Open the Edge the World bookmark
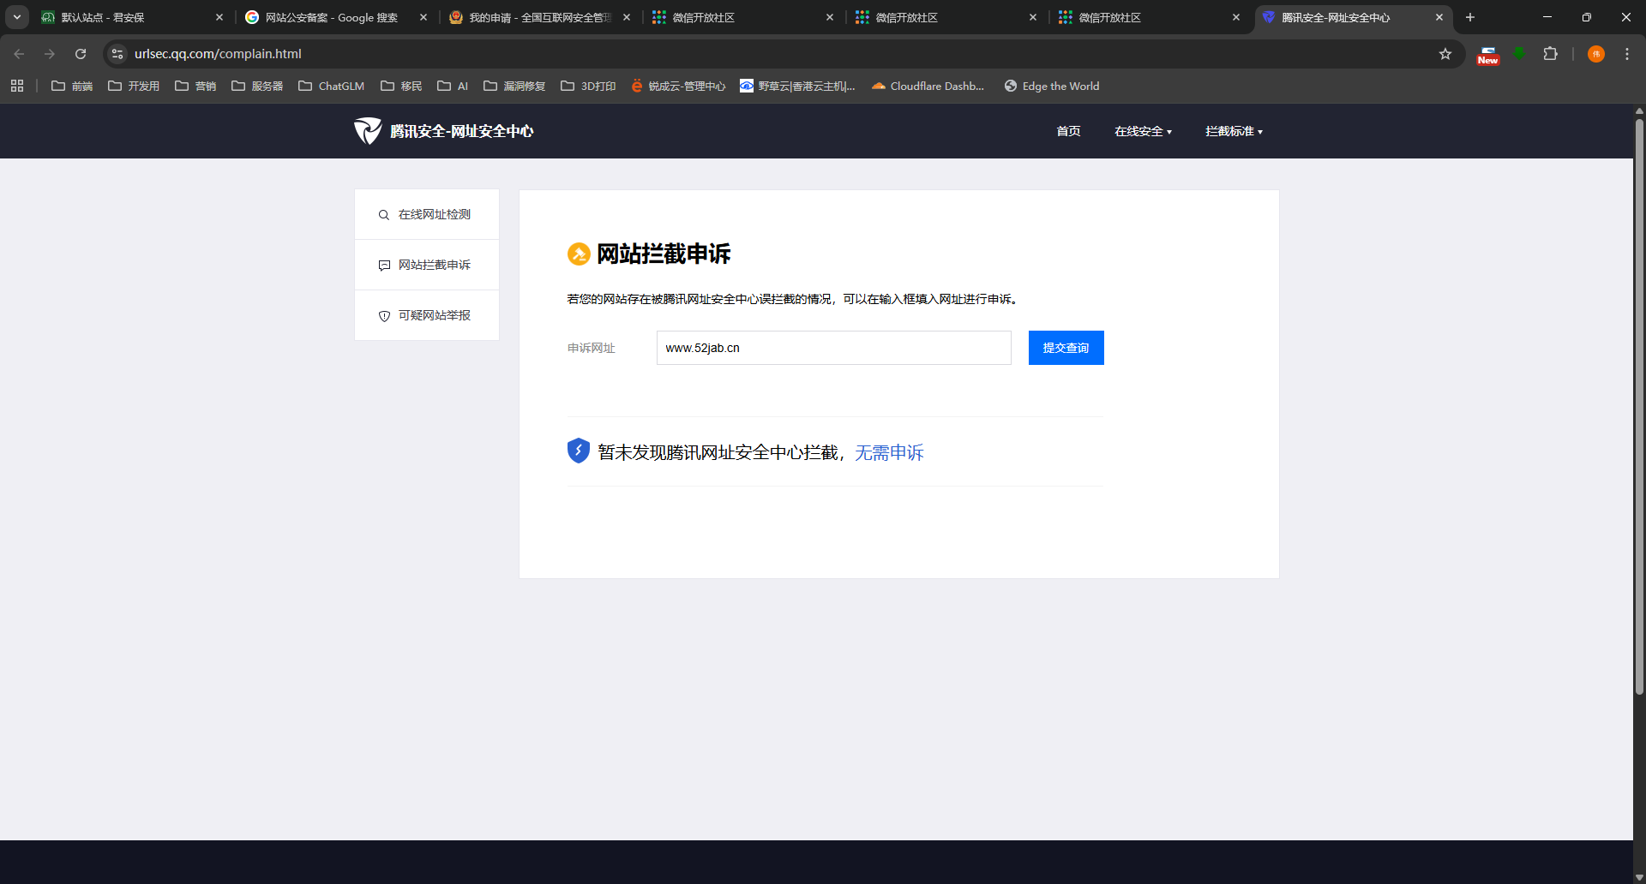 (1052, 86)
